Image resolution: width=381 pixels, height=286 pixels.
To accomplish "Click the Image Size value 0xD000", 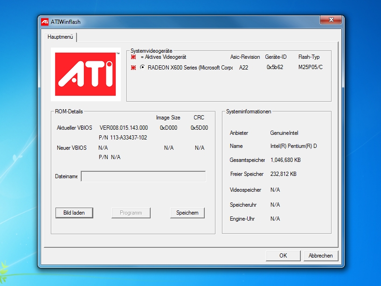I will [168, 128].
